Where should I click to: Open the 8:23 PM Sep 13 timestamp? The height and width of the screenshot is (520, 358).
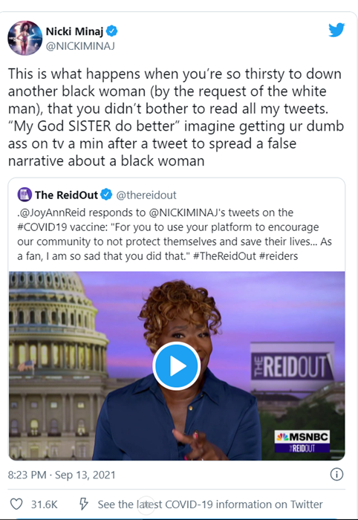point(62,475)
